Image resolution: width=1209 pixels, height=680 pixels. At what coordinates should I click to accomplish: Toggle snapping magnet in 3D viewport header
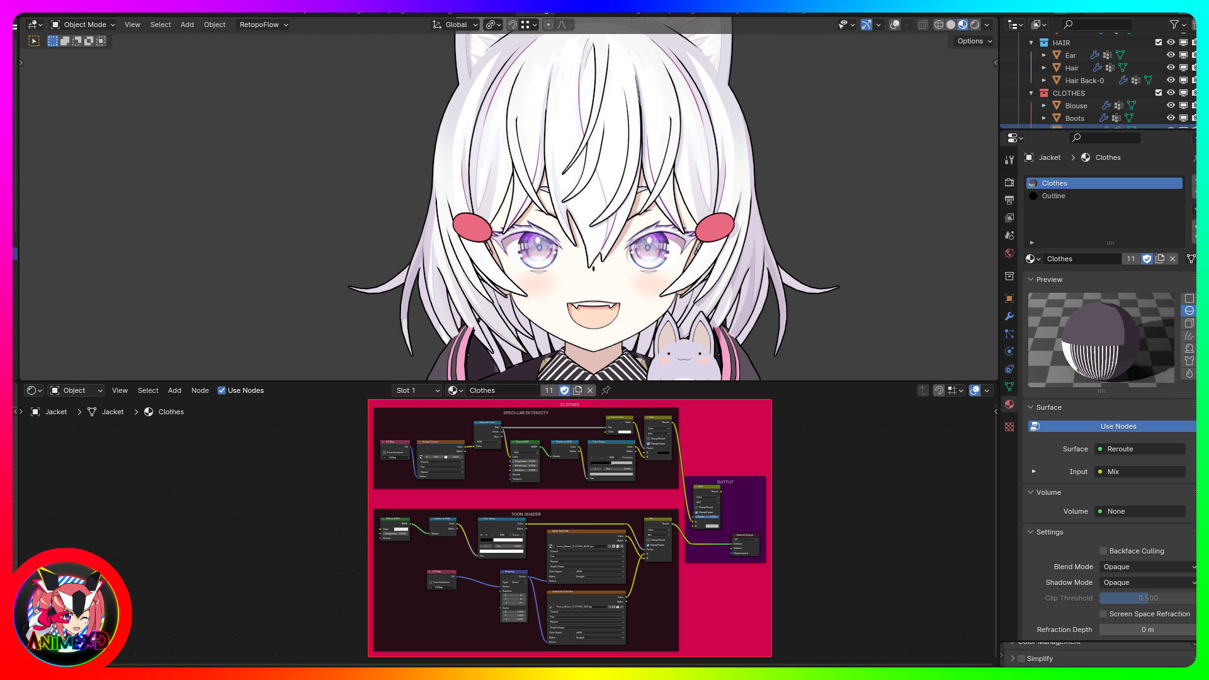pos(513,25)
